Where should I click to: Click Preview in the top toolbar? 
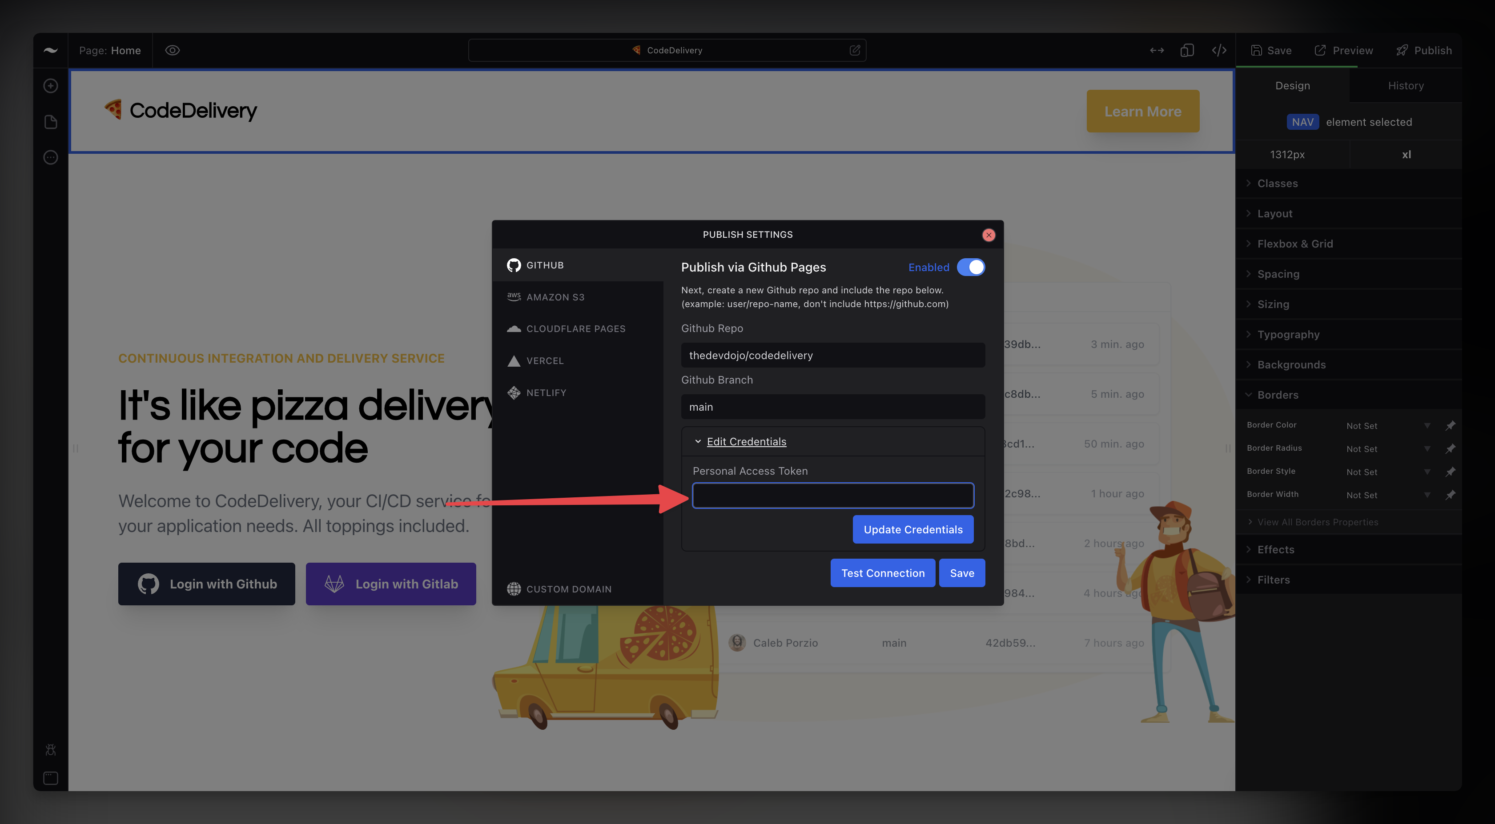[1343, 51]
